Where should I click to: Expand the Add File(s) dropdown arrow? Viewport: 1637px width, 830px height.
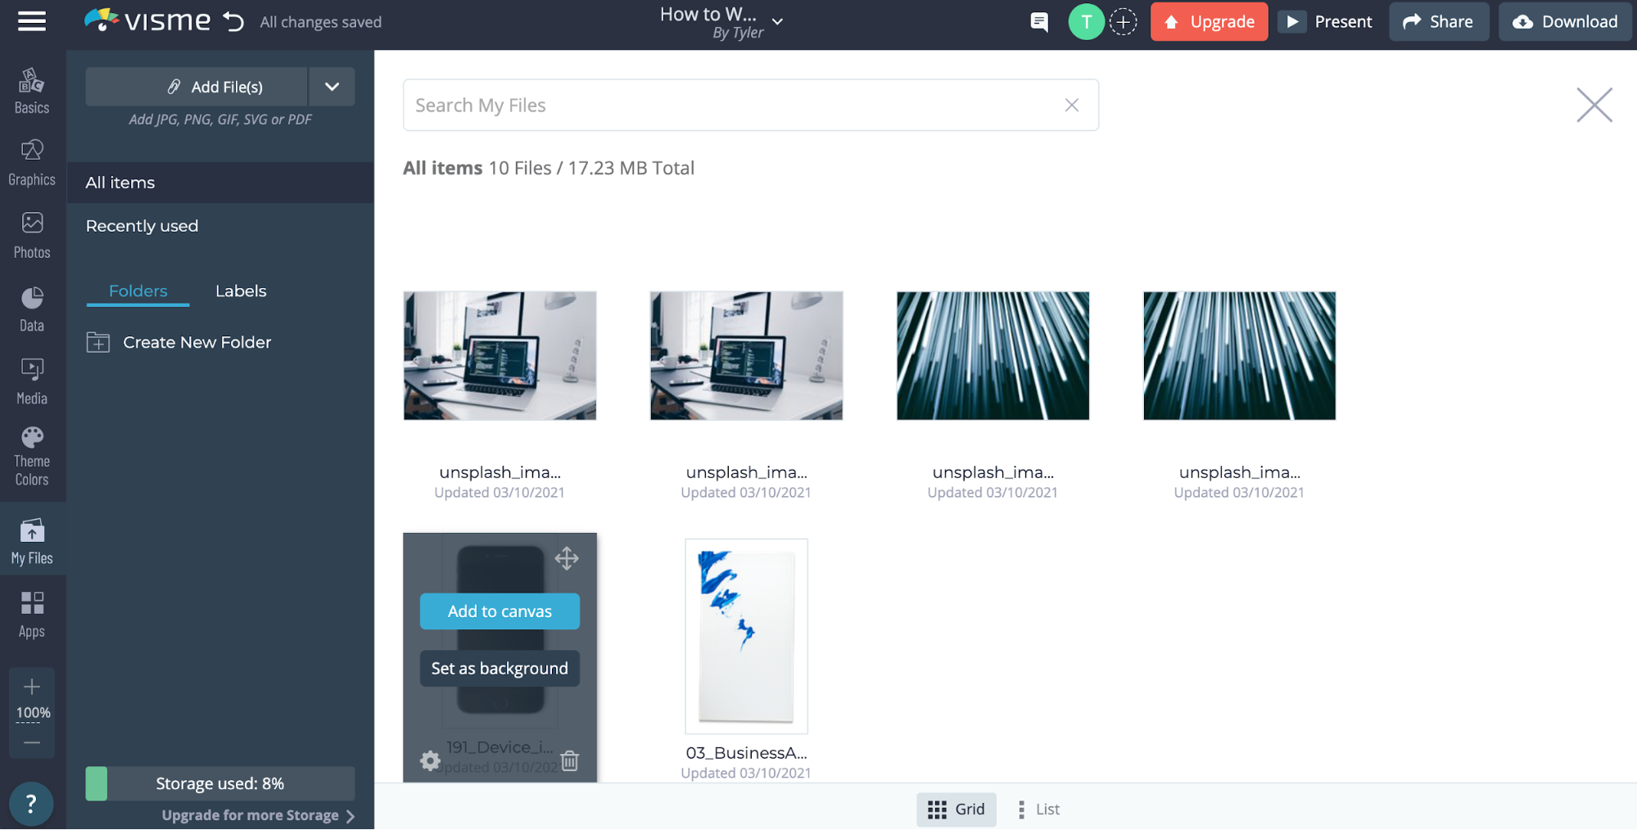point(332,87)
